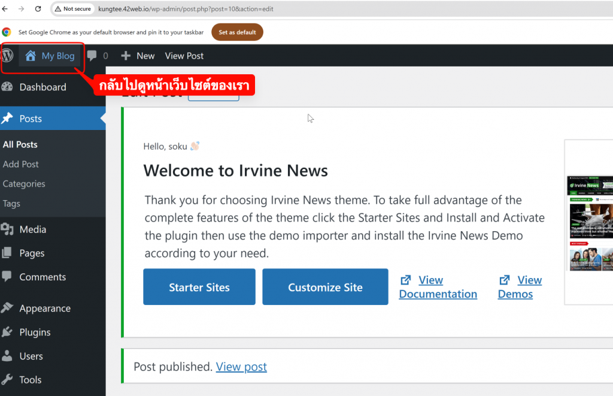Open the Appearance menu
613x396 pixels.
click(44, 309)
